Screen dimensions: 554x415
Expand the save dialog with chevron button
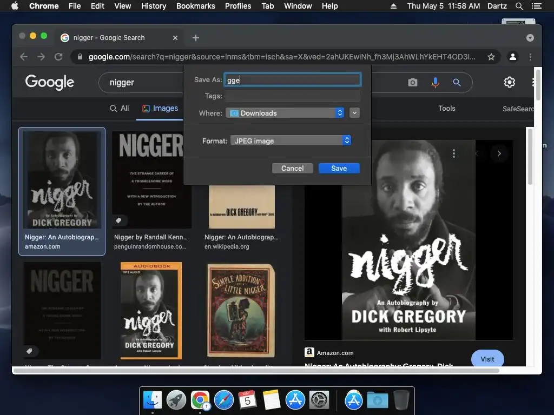click(x=354, y=113)
